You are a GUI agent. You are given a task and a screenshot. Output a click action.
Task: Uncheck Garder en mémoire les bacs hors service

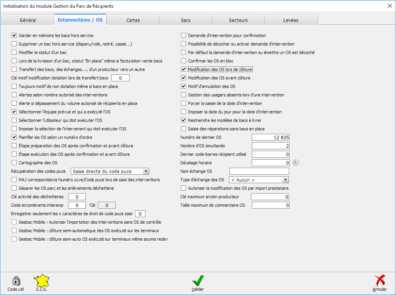tap(14, 35)
